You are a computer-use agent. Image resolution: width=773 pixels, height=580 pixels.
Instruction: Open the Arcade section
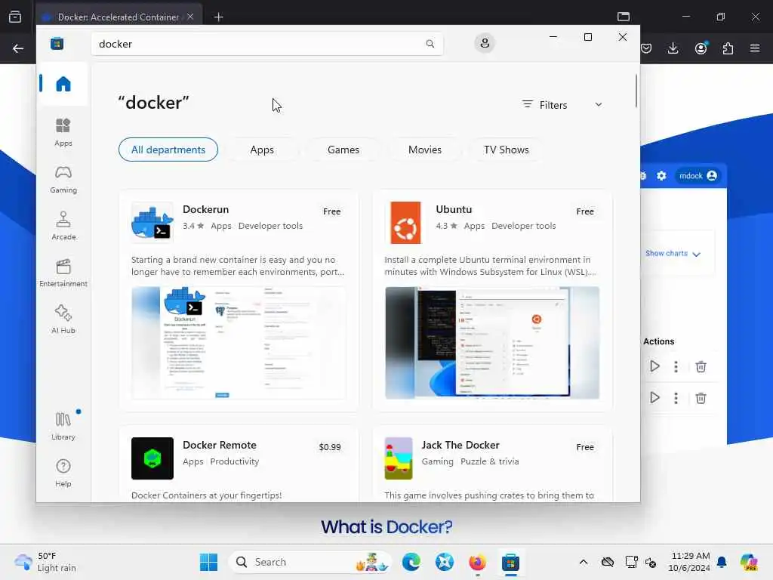click(63, 226)
